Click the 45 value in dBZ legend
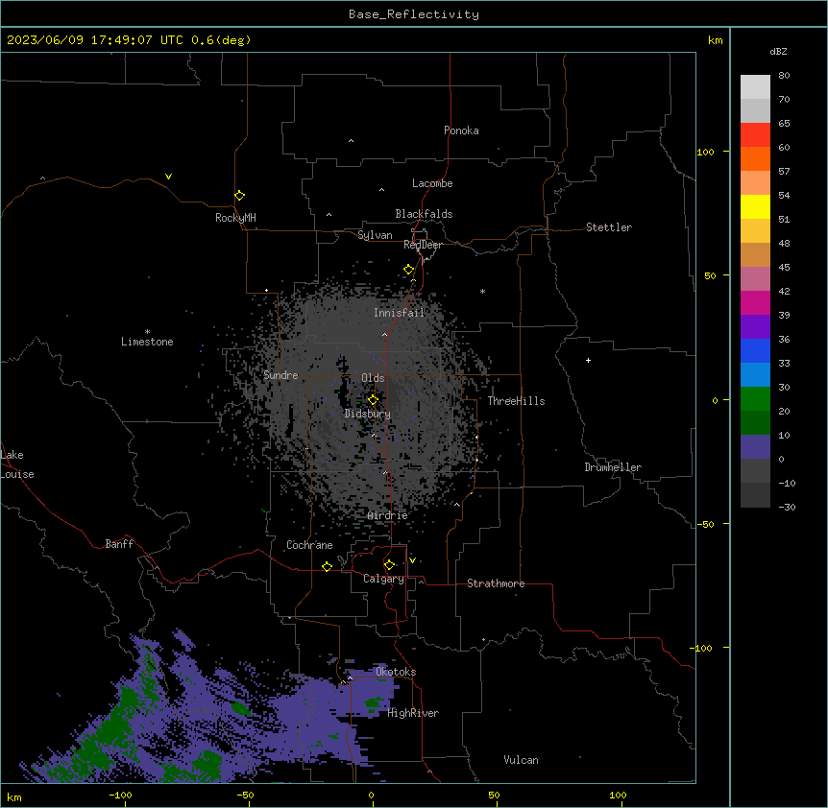Image resolution: width=828 pixels, height=808 pixels. pos(784,268)
